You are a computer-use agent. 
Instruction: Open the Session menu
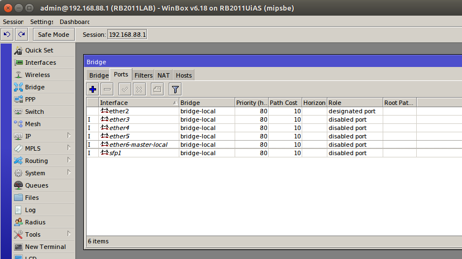pos(13,22)
